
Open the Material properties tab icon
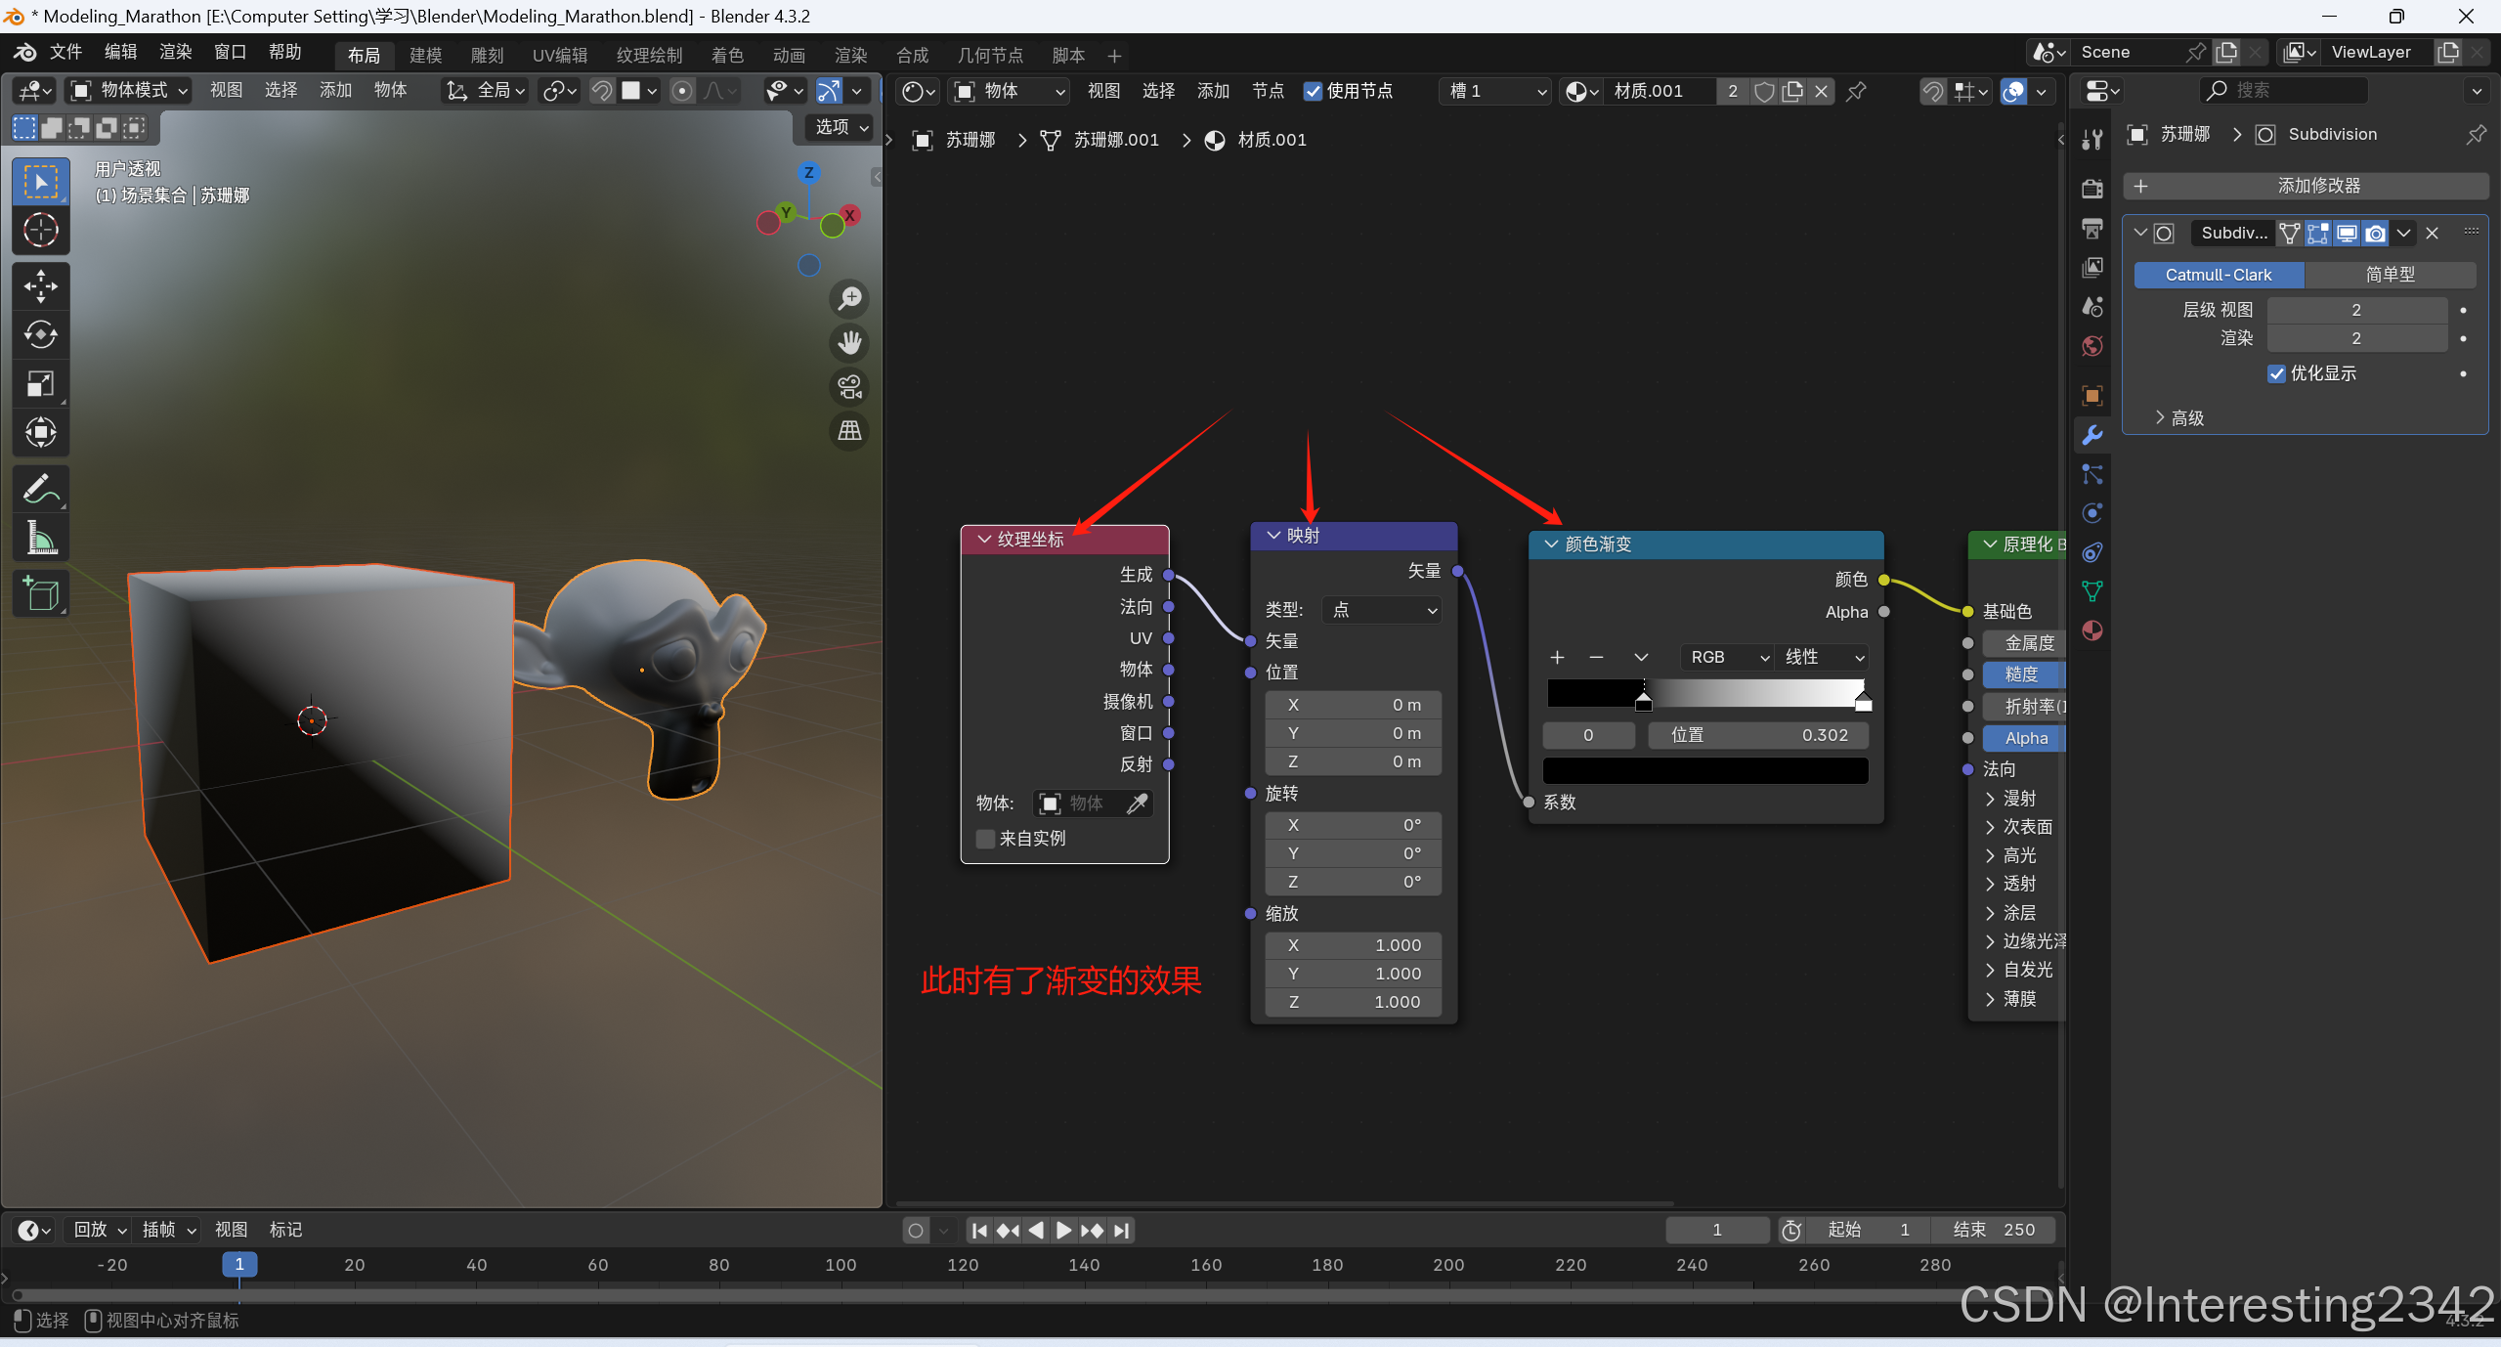(x=2092, y=630)
